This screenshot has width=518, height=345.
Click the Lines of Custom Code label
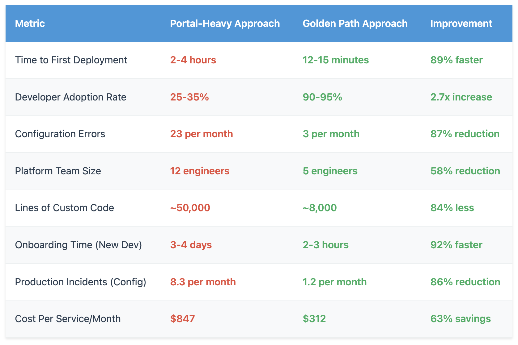pyautogui.click(x=65, y=208)
